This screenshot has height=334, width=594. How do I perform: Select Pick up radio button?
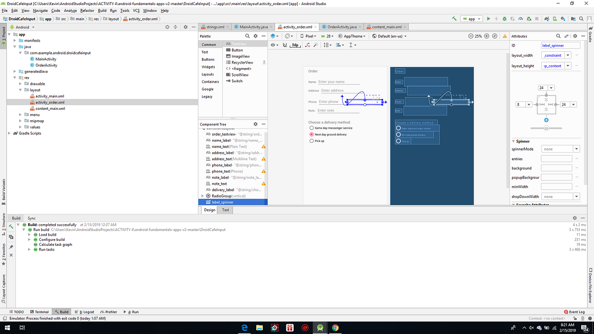point(311,141)
